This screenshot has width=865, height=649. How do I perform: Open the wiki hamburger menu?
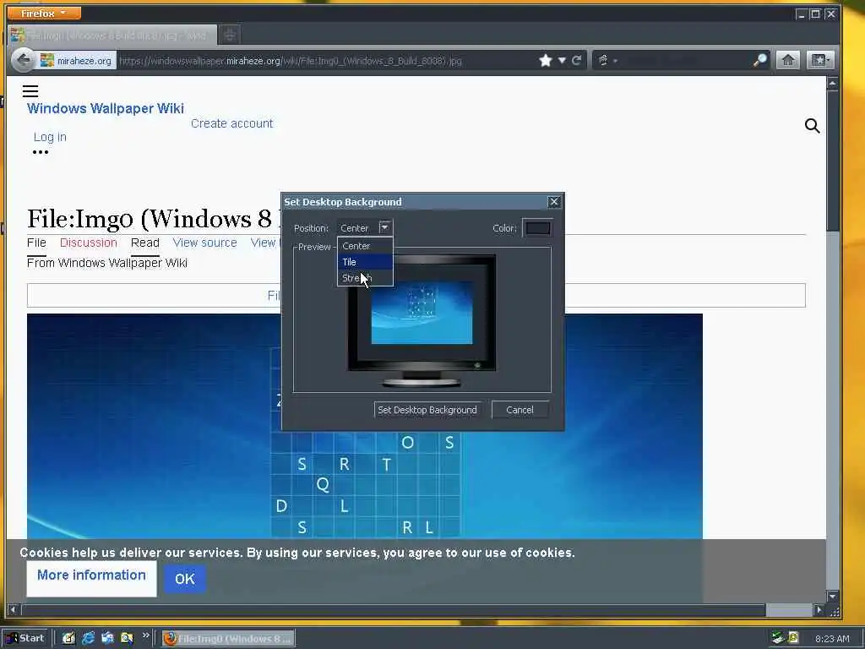pyautogui.click(x=30, y=91)
